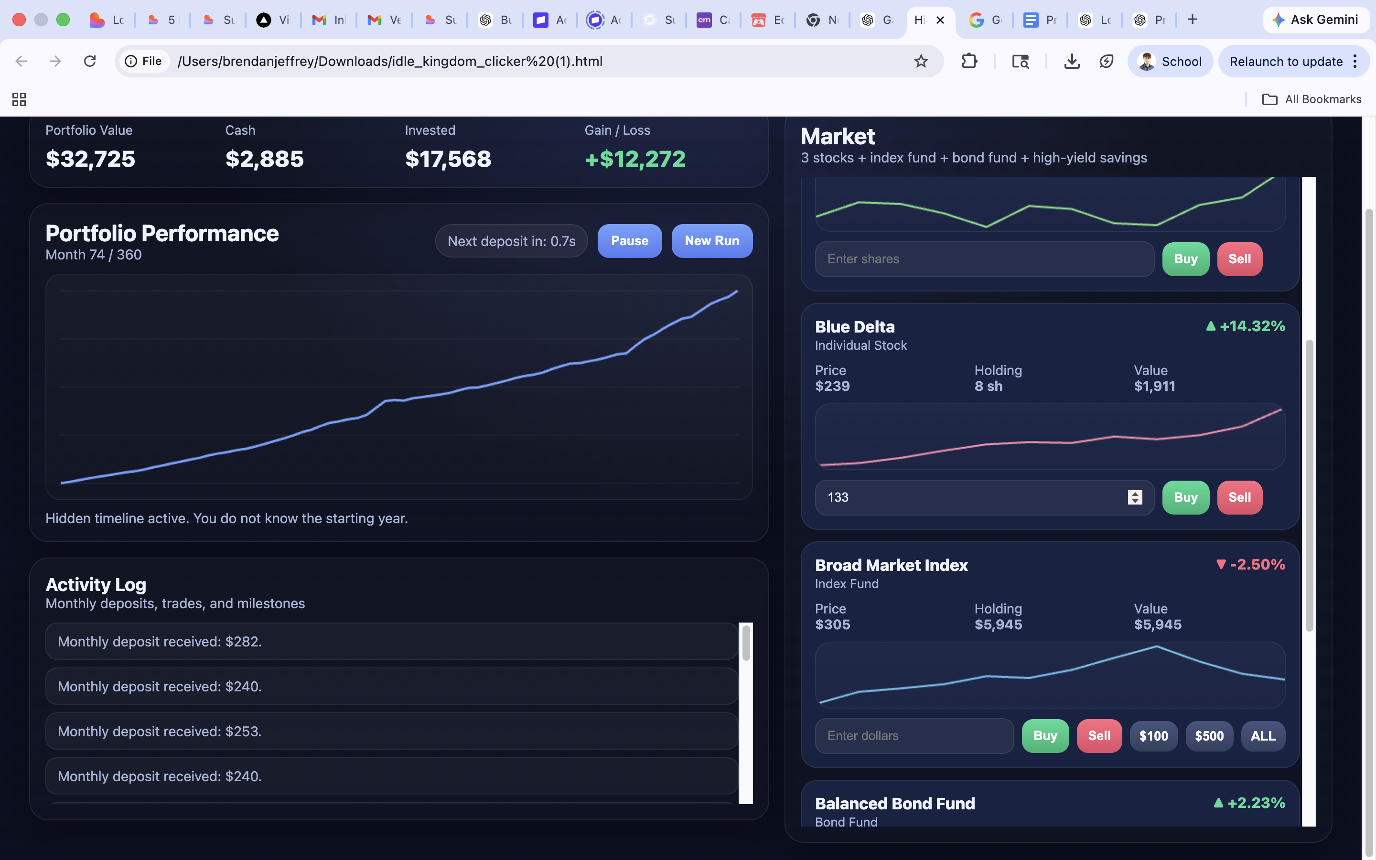
Task: Click the Downloads arrow icon
Action: (x=1071, y=61)
